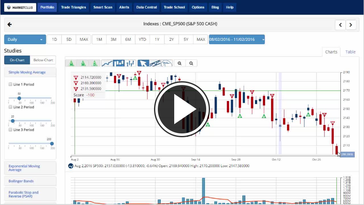Switch to the Table tab
The width and height of the screenshot is (364, 205).
tap(350, 52)
